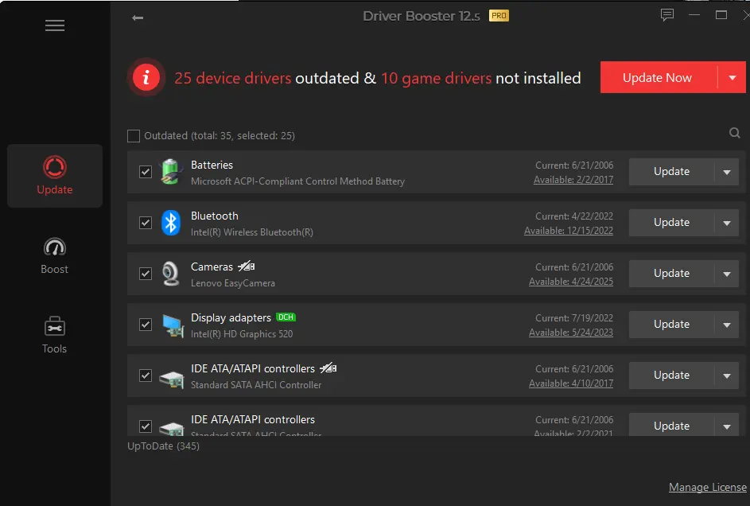Click first IDE ATA/ATAPI controllers icon

171,379
